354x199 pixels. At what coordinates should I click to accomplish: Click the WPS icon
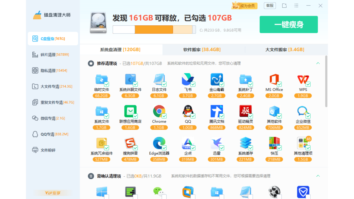coord(303,80)
